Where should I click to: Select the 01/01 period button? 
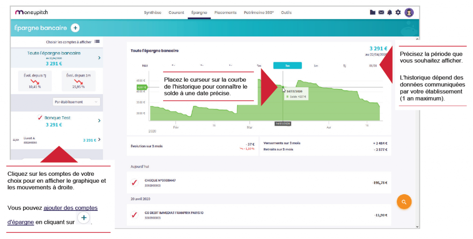[373, 66]
